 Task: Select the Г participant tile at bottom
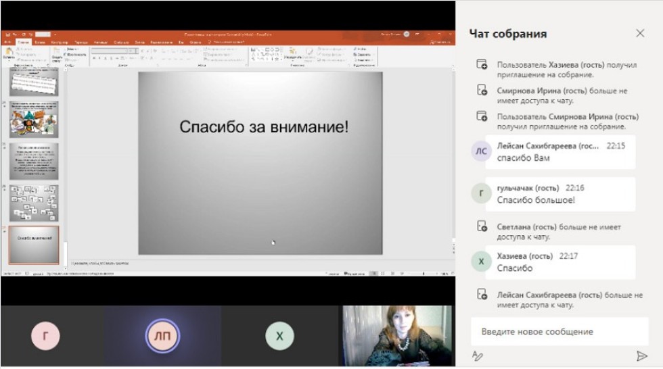tap(45, 336)
